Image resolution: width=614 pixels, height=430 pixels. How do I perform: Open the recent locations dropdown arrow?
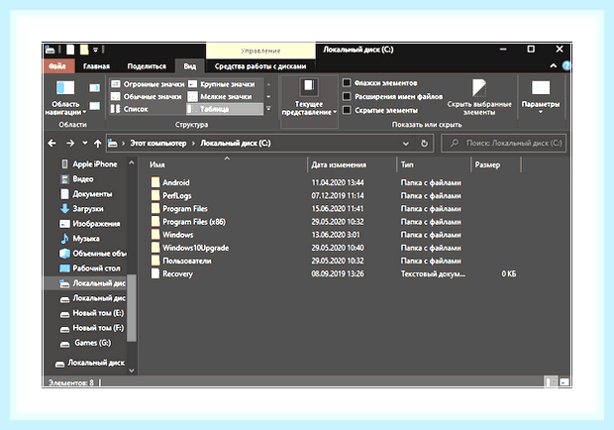click(84, 144)
